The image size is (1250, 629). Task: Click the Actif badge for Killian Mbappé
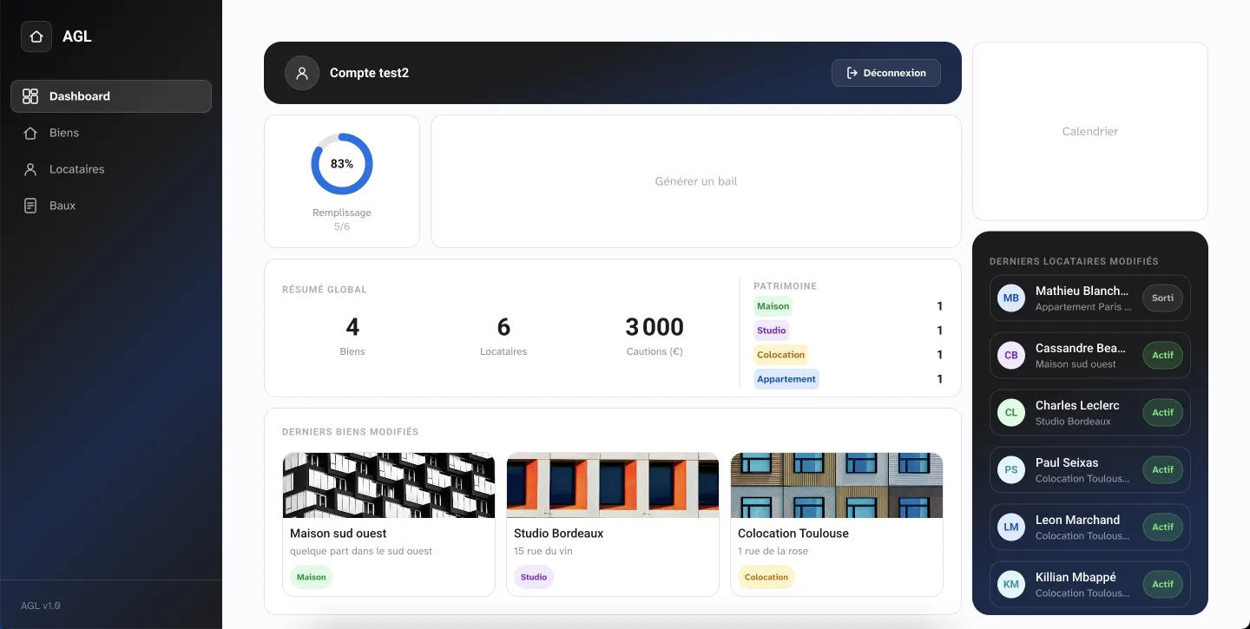(1162, 585)
